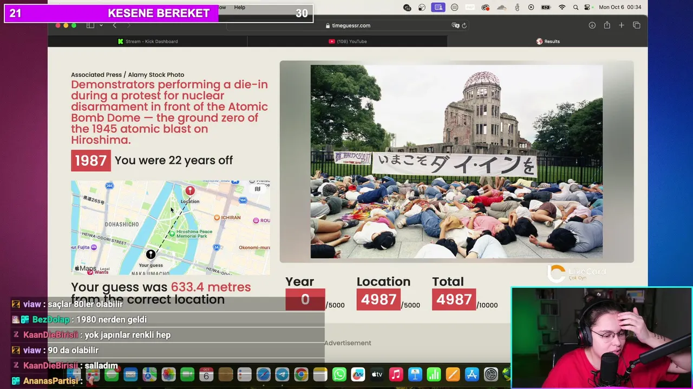Viewport: 693px width, 389px height.
Task: Click the purple screen sharing menu icon
Action: tap(439, 7)
